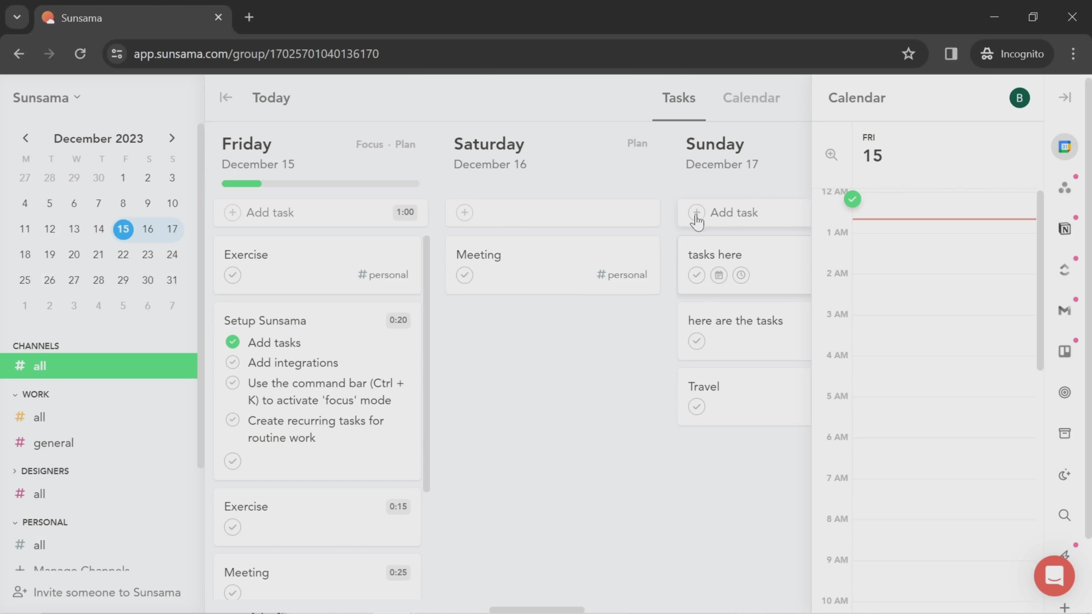Open the #general channel under WORK

[x=53, y=443]
